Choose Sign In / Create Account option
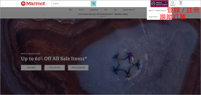Screen dimensions: 201x95 point(157,11)
